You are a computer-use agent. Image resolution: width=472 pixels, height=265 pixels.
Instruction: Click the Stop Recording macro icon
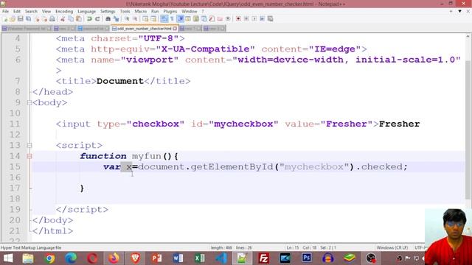click(x=246, y=18)
